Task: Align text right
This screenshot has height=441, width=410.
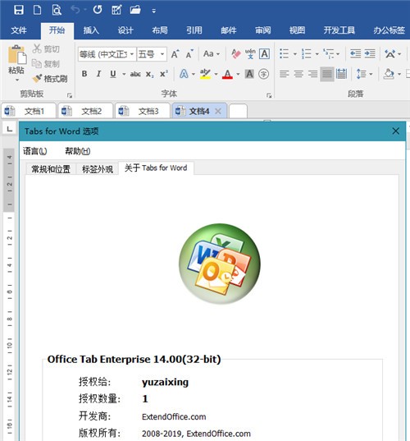Action: [x=313, y=74]
